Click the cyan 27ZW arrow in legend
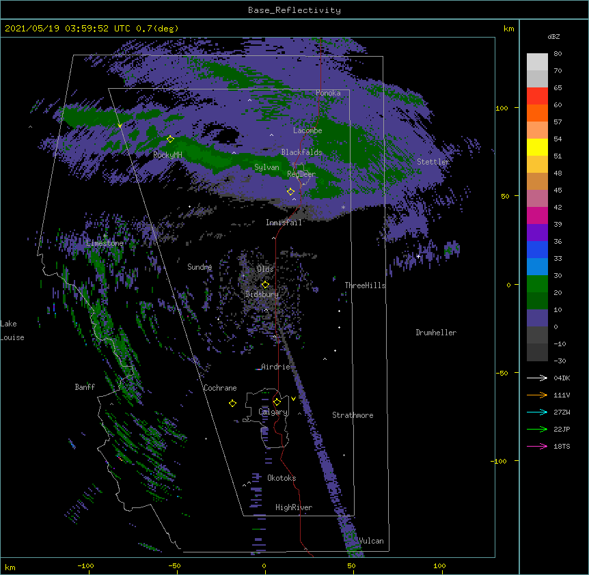589x575 pixels. (537, 412)
